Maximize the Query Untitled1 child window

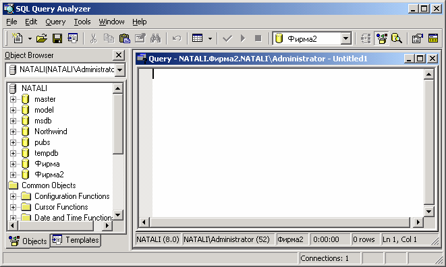coord(420,59)
